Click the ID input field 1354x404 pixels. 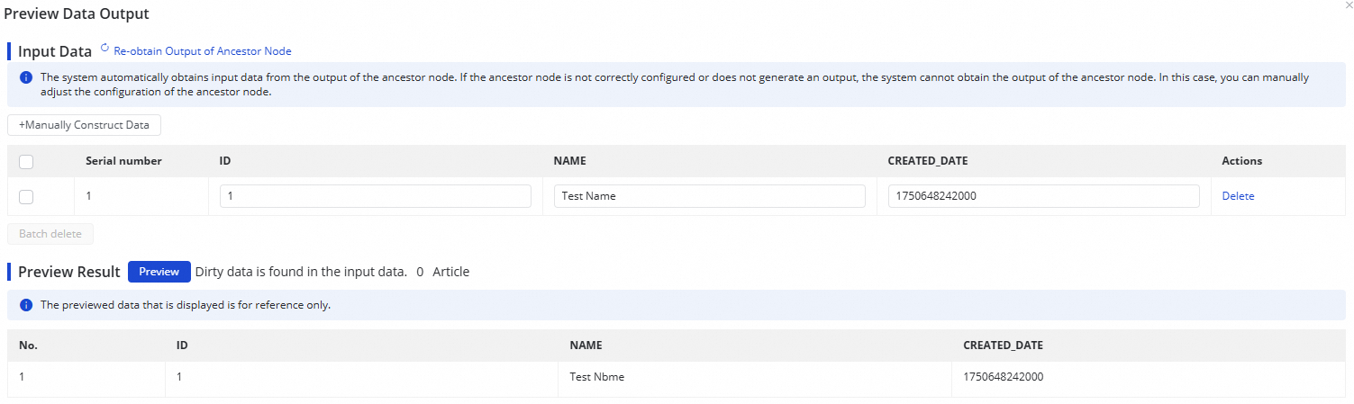pos(375,196)
